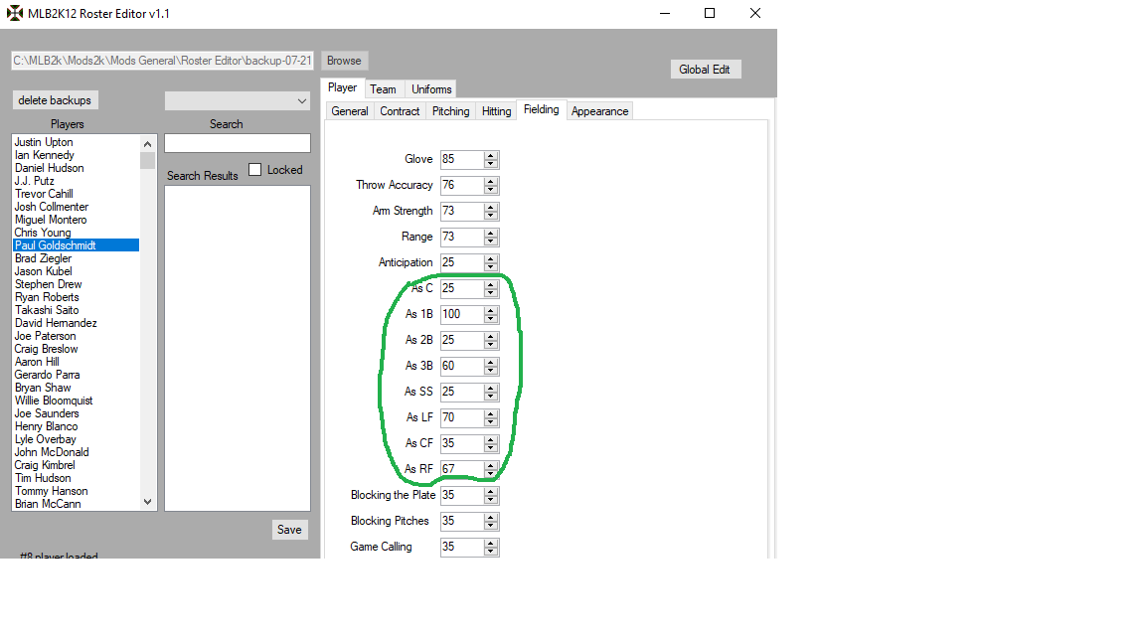Open the Appearance sub-tab
Screen dimensions: 1145x644
coord(599,111)
